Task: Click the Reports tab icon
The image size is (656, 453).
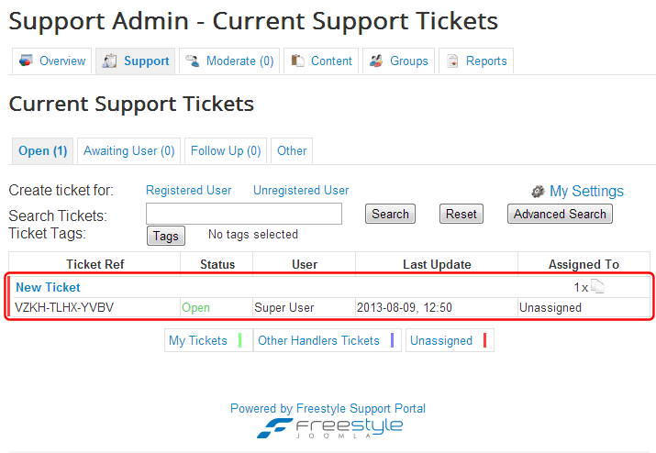Action: (x=452, y=61)
